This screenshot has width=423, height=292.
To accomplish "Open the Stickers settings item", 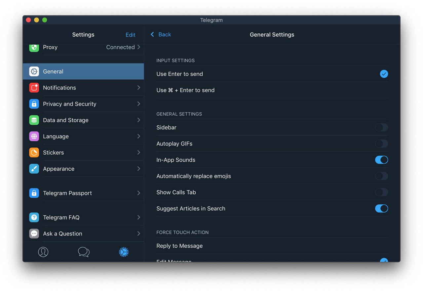I will click(x=83, y=152).
